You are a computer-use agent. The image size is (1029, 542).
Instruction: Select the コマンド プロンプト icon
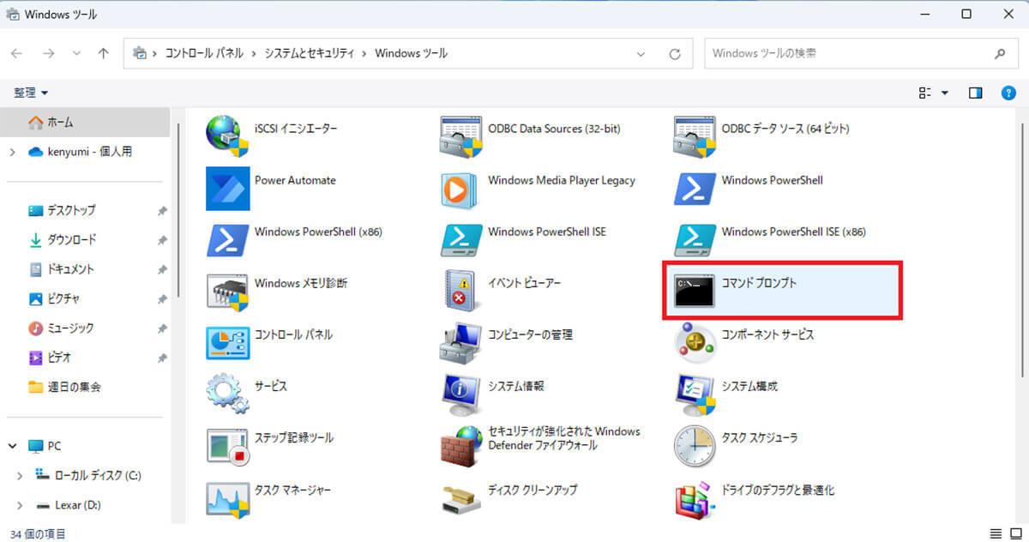(x=695, y=292)
